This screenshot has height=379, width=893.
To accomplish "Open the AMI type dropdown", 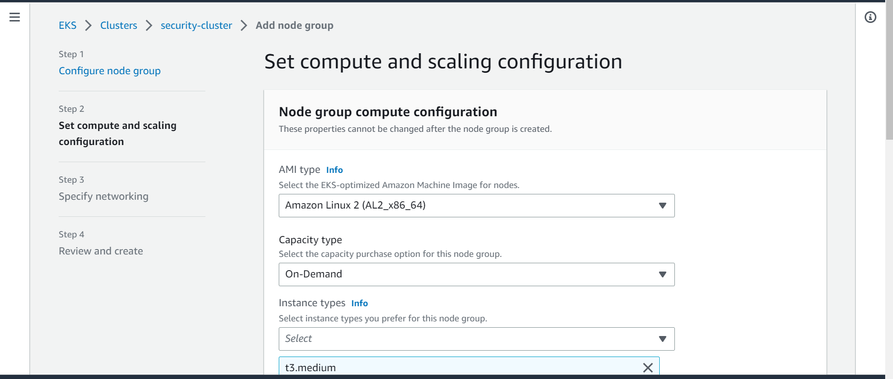I will tap(477, 206).
